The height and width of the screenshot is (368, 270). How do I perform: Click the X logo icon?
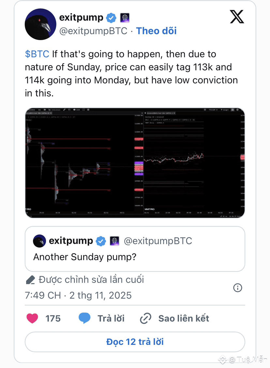237,17
